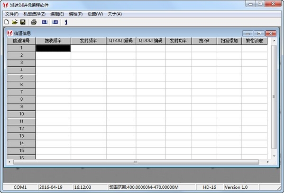This screenshot has height=193, width=284.
Task: Click the New file icon in toolbar
Action: point(7,22)
